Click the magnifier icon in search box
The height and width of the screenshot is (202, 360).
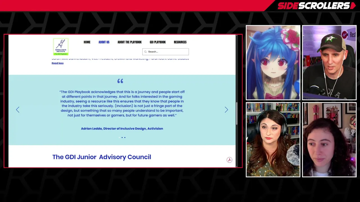tap(145, 52)
